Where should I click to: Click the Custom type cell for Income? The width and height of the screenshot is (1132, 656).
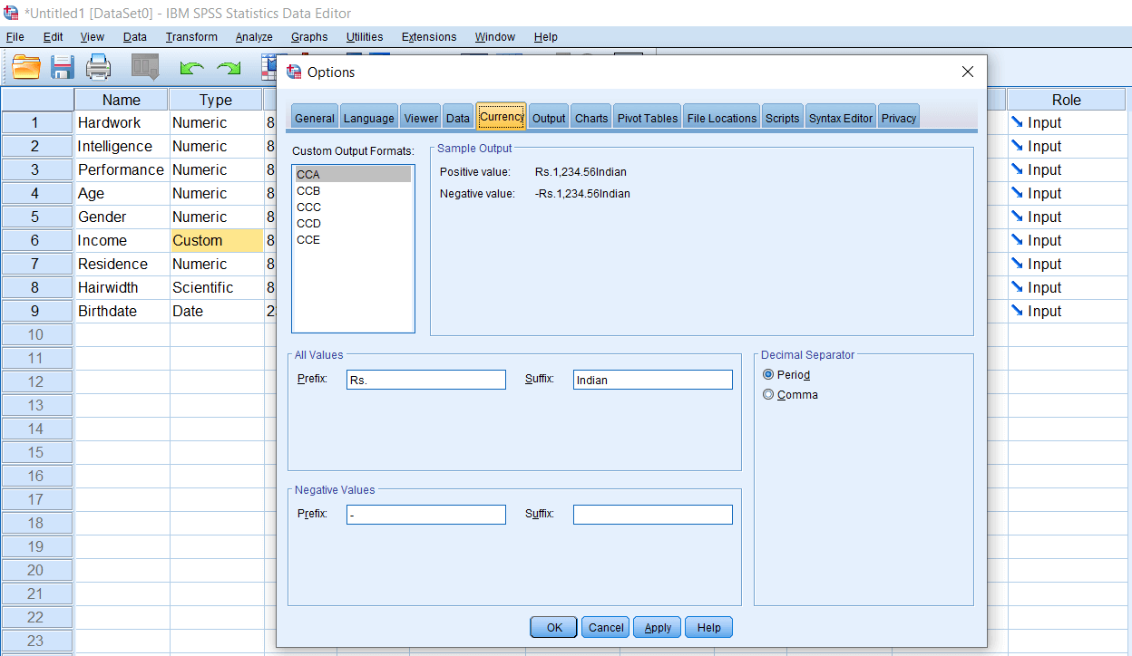pos(217,240)
